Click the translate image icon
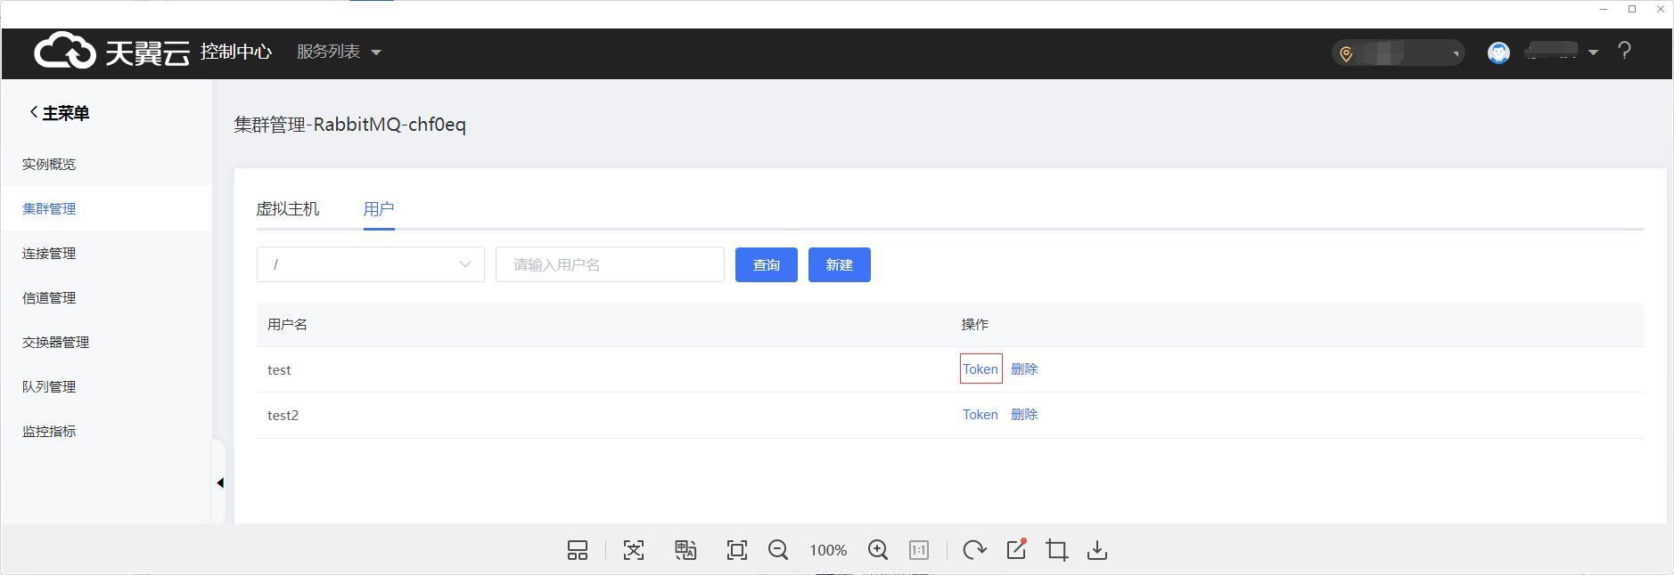The width and height of the screenshot is (1674, 575). [x=685, y=550]
